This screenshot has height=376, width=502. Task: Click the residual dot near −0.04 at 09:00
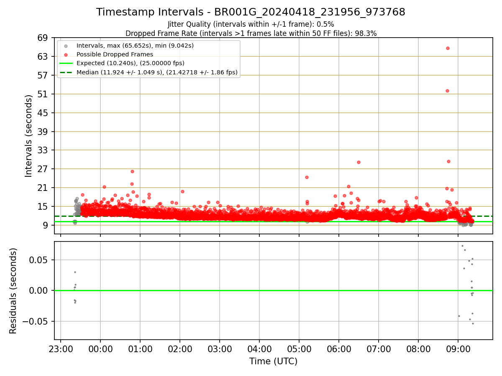(459, 316)
